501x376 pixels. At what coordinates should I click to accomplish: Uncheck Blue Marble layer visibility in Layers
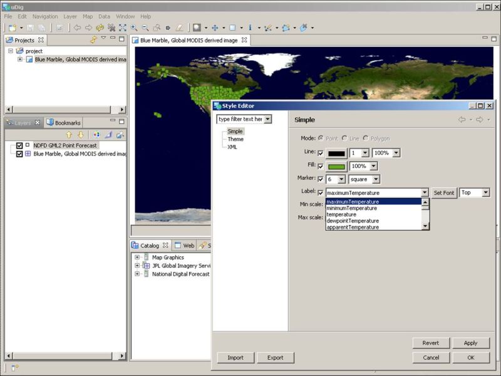pos(19,154)
